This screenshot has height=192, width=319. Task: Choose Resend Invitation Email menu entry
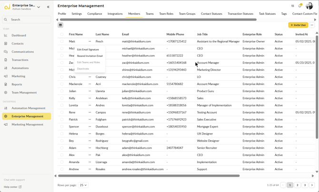[x=90, y=56]
